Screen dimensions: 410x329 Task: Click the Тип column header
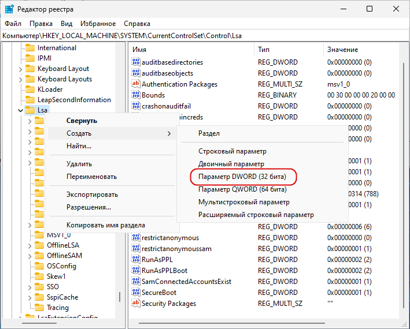pos(289,50)
